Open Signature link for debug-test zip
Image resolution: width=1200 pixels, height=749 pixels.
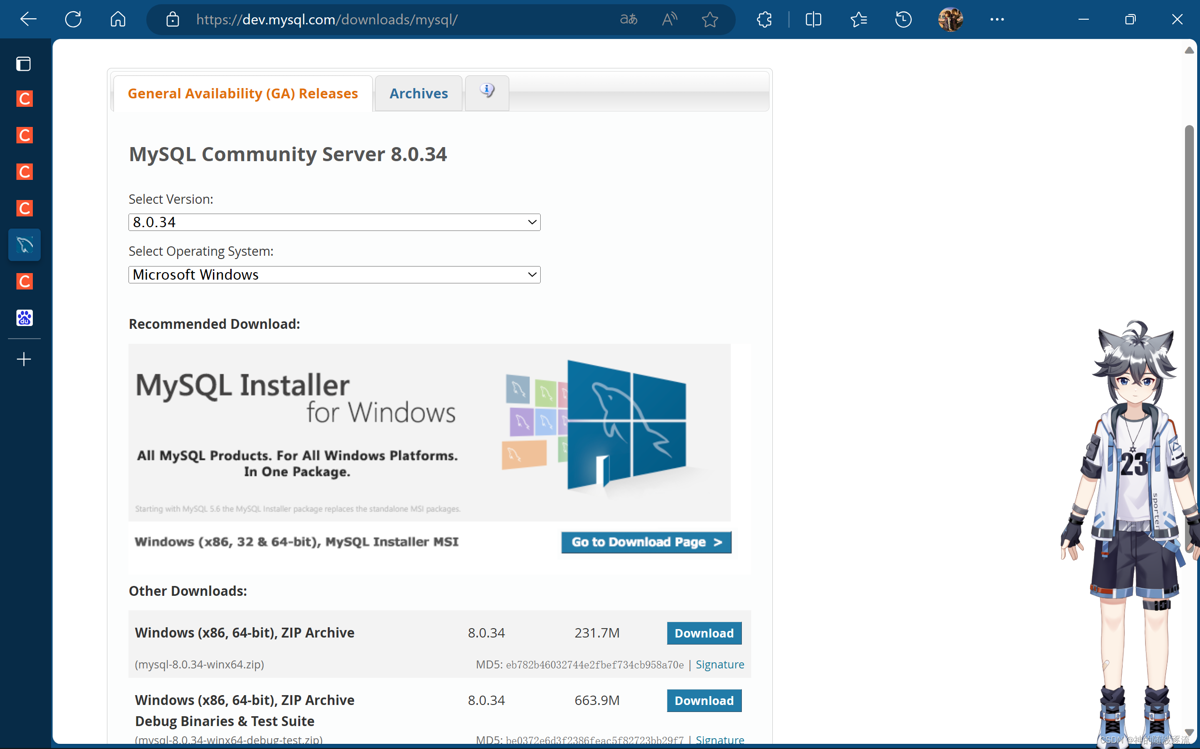tap(719, 740)
